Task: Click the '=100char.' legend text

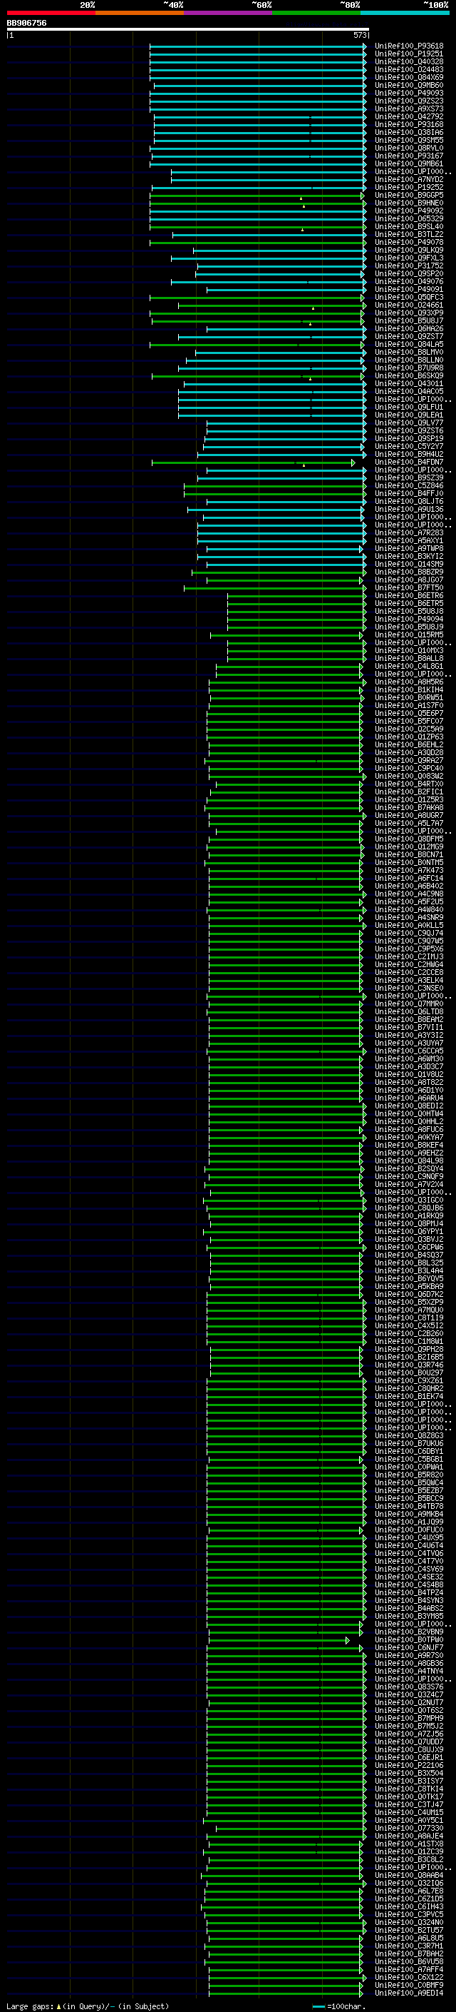Action: pyautogui.click(x=346, y=2005)
